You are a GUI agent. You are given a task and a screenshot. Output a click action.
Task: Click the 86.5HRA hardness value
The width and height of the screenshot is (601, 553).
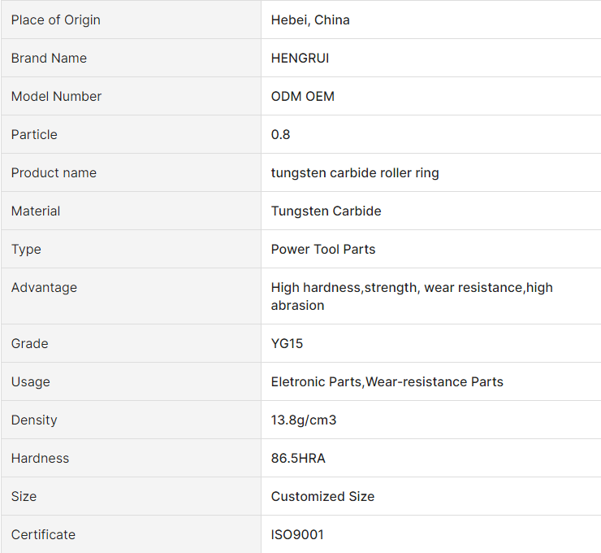click(x=298, y=458)
